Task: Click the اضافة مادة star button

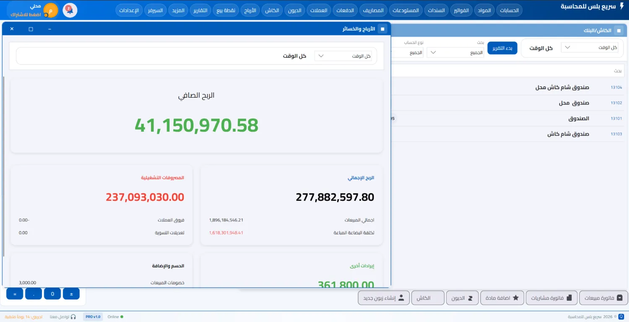Action: (x=502, y=298)
